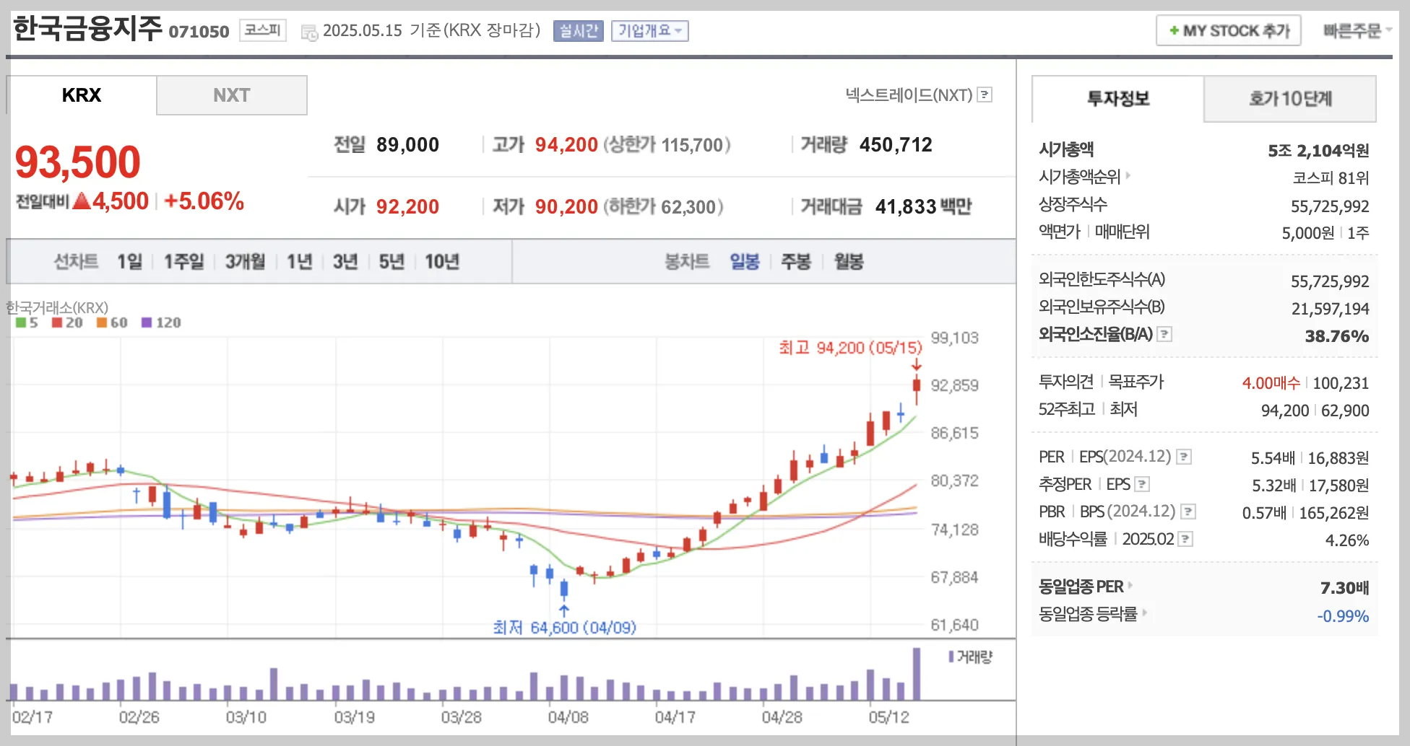The image size is (1410, 746).
Task: Click the 04/08 date label on chart axis
Action: [x=568, y=717]
